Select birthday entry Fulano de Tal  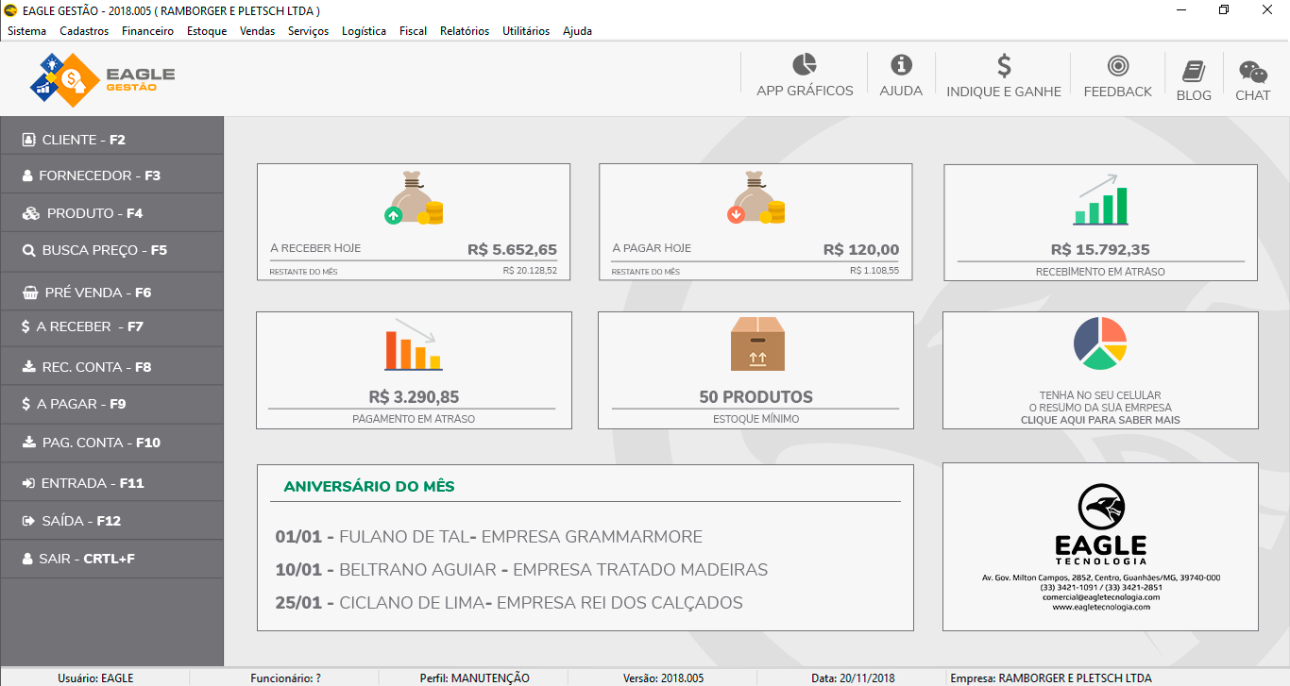(x=489, y=537)
